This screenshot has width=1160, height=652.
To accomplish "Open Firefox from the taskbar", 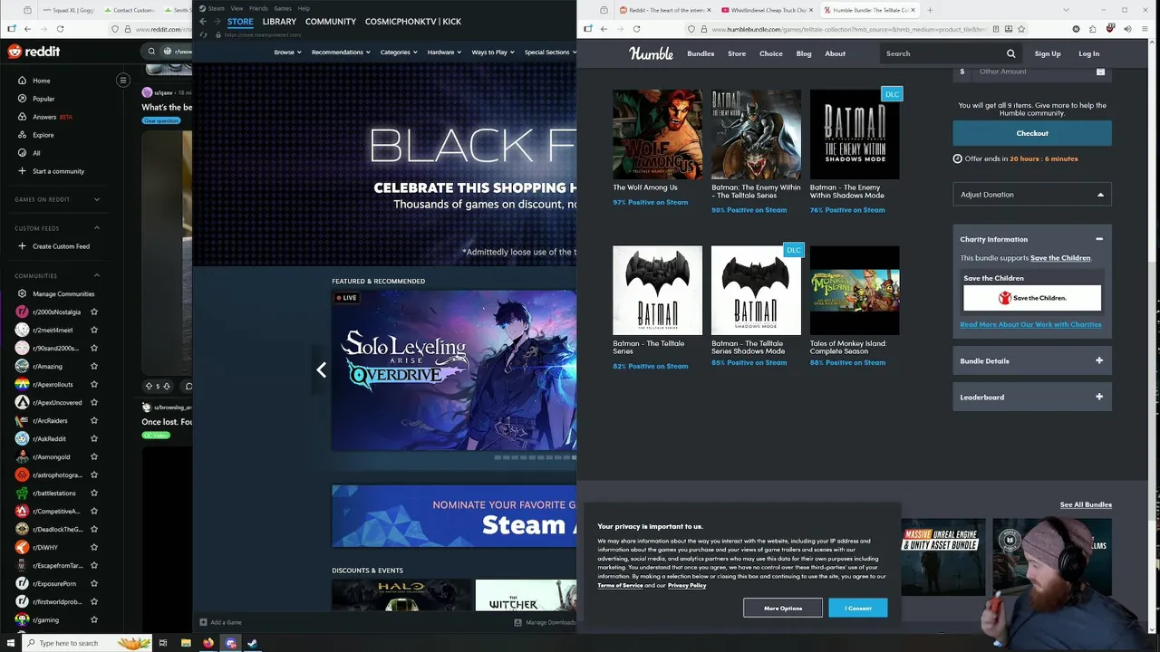I will [x=208, y=643].
